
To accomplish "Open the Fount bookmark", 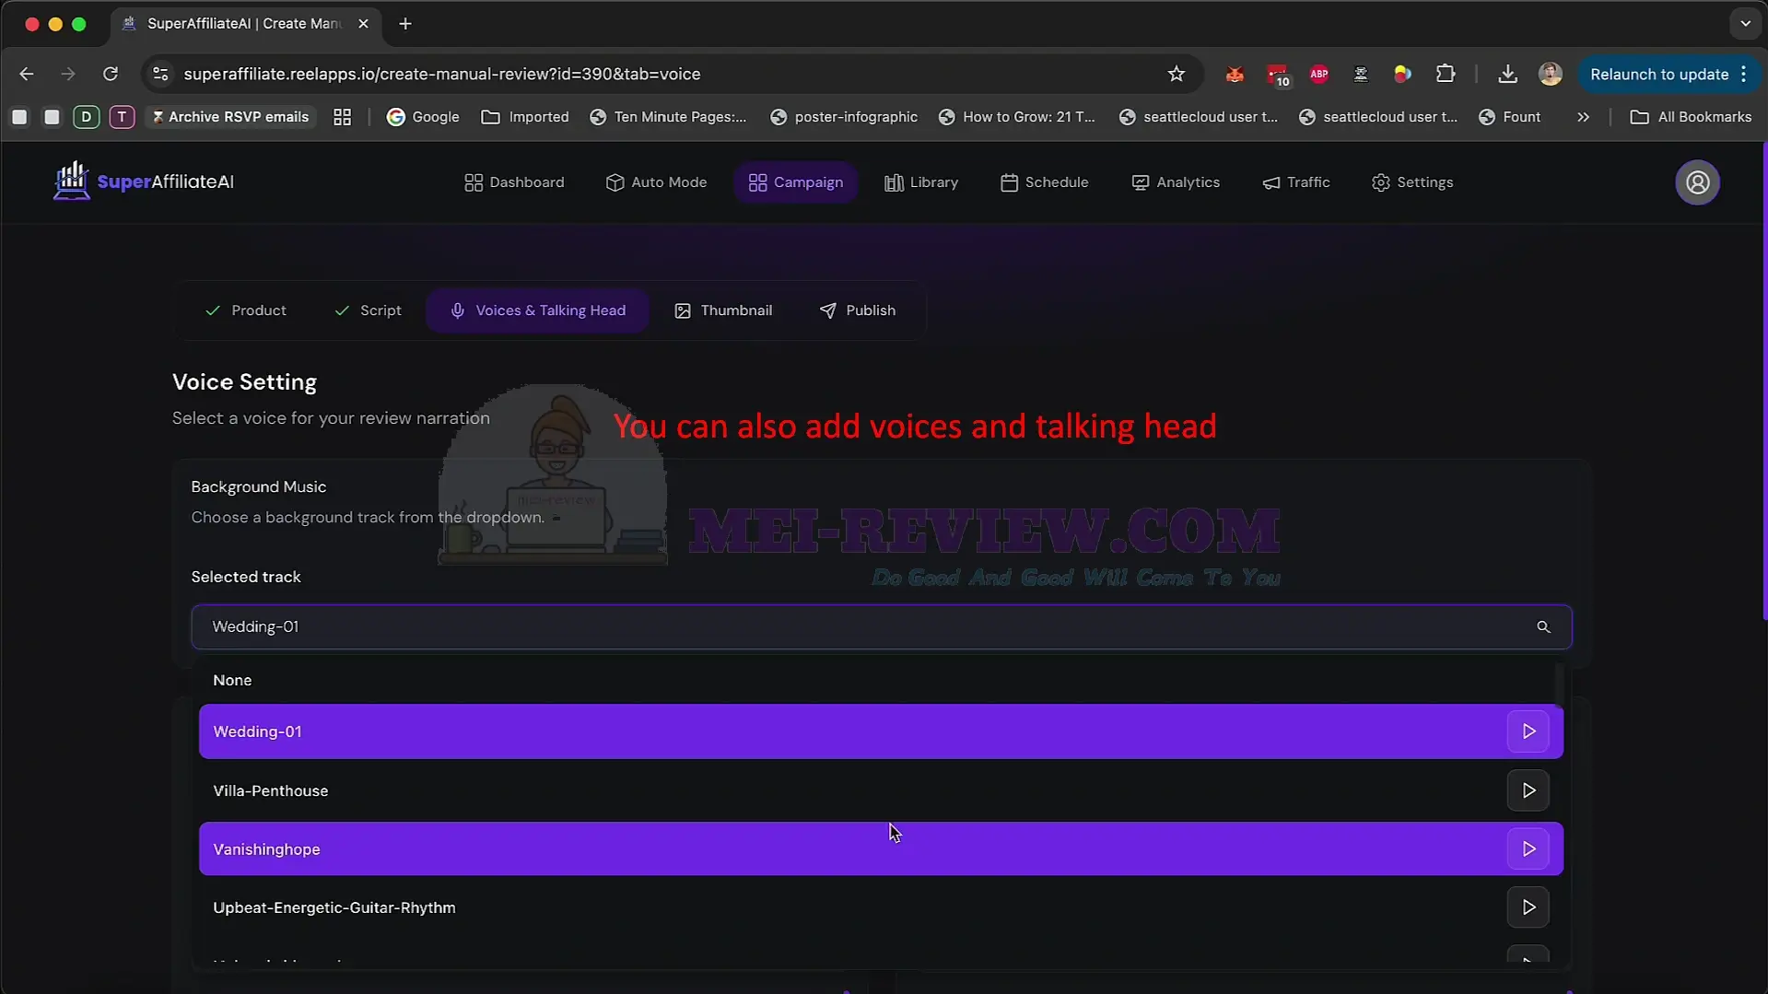I will pyautogui.click(x=1509, y=117).
